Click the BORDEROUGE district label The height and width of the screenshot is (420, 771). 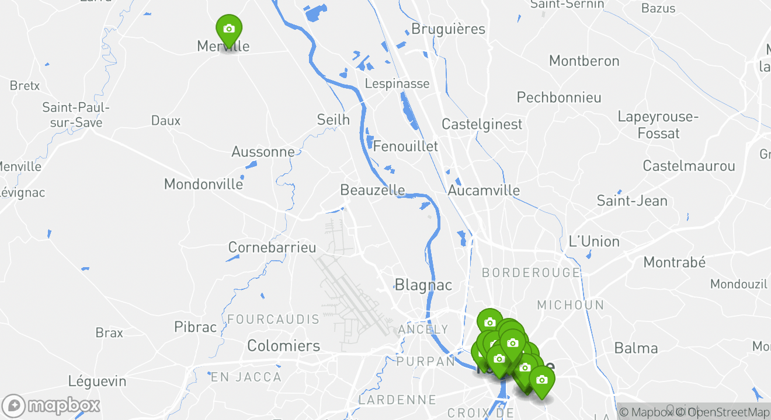(x=531, y=272)
